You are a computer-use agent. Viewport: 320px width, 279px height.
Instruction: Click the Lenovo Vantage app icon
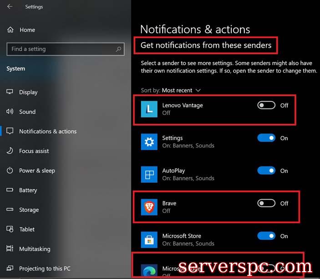coord(149,109)
